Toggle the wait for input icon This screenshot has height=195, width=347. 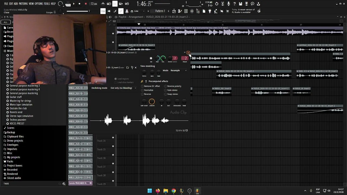point(109,4)
